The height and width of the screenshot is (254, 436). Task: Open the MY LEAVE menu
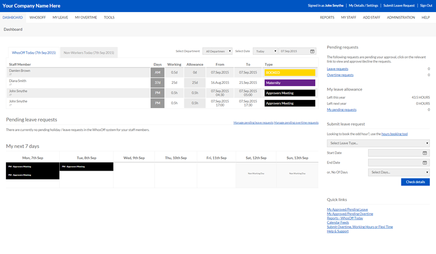(x=60, y=18)
